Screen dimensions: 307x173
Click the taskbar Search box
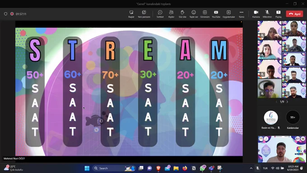[114, 168]
